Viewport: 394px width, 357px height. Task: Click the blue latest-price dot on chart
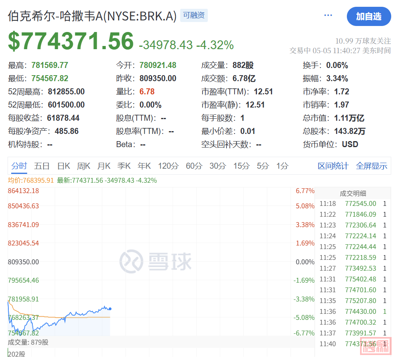[110, 309]
